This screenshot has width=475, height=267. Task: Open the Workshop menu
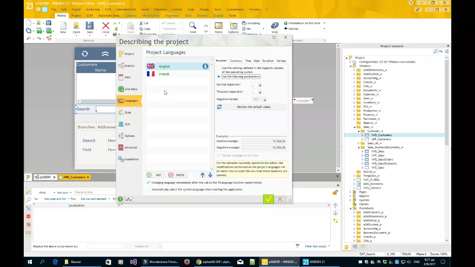click(93, 9)
